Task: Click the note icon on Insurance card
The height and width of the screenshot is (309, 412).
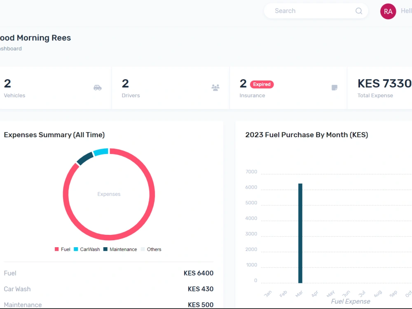Action: click(335, 87)
